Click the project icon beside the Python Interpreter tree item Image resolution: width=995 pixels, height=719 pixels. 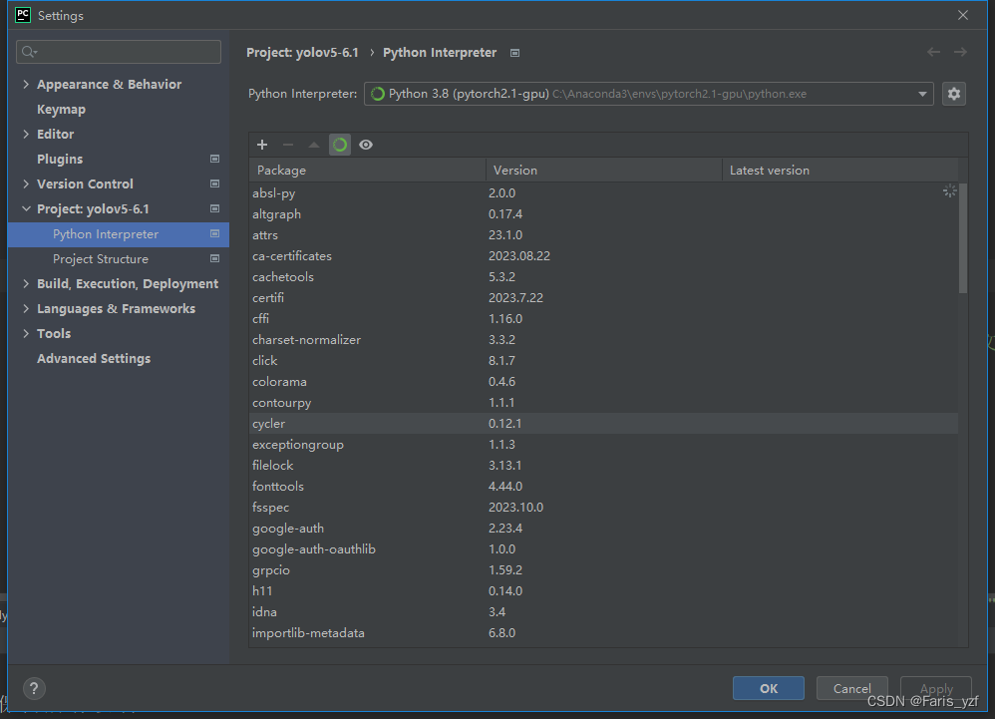coord(214,233)
